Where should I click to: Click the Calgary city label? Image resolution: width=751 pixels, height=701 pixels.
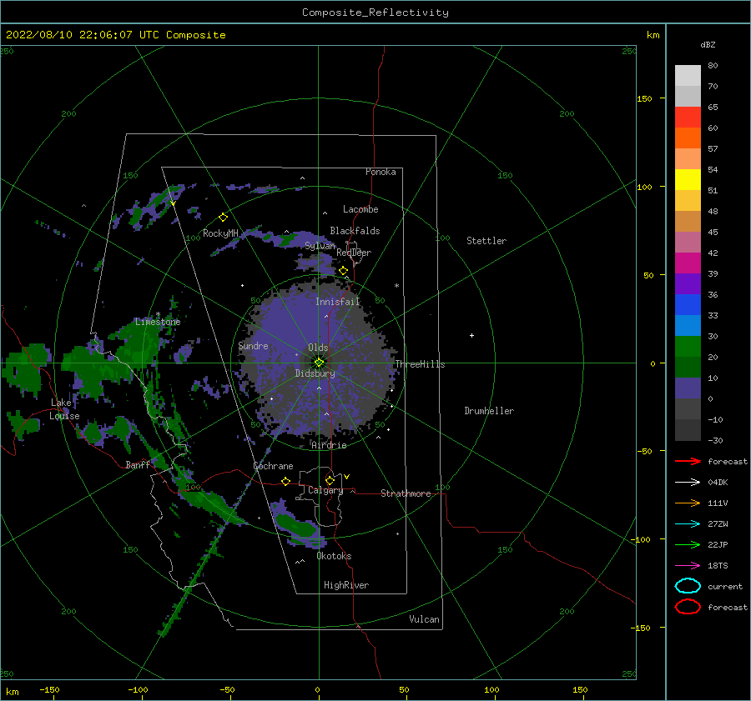click(x=325, y=490)
